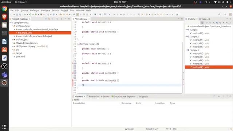Click the Open Type toolbar icon
This screenshot has width=233, height=131.
tap(60, 15)
